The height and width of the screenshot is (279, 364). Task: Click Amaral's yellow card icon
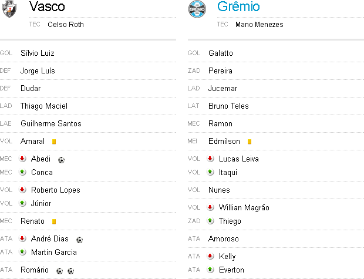pos(54,142)
